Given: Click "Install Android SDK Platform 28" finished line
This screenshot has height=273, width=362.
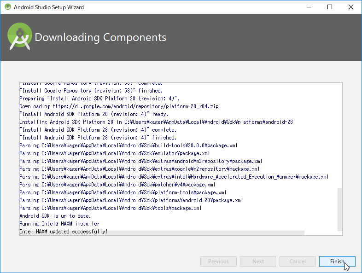Looking at the screenshot, I should click(98, 138).
